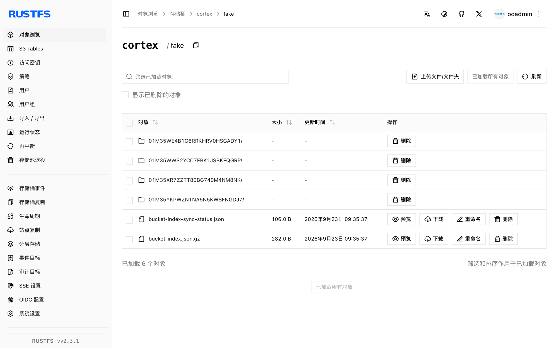Delete bucket-index.json.gz file

click(x=504, y=239)
